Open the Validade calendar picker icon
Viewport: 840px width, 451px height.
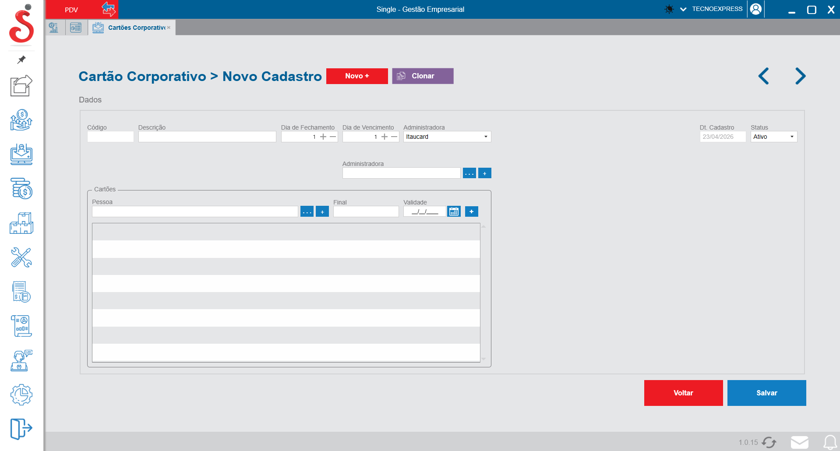click(454, 212)
